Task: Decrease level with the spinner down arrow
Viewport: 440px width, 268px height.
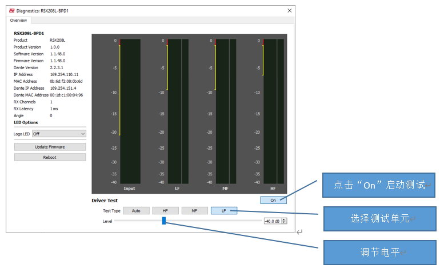Action: click(x=285, y=222)
